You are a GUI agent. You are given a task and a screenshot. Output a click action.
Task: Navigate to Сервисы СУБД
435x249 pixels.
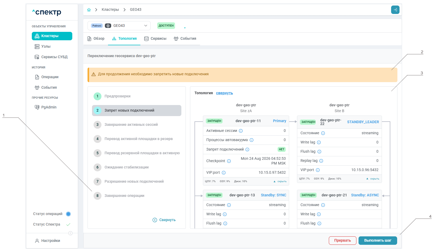[x=51, y=57]
